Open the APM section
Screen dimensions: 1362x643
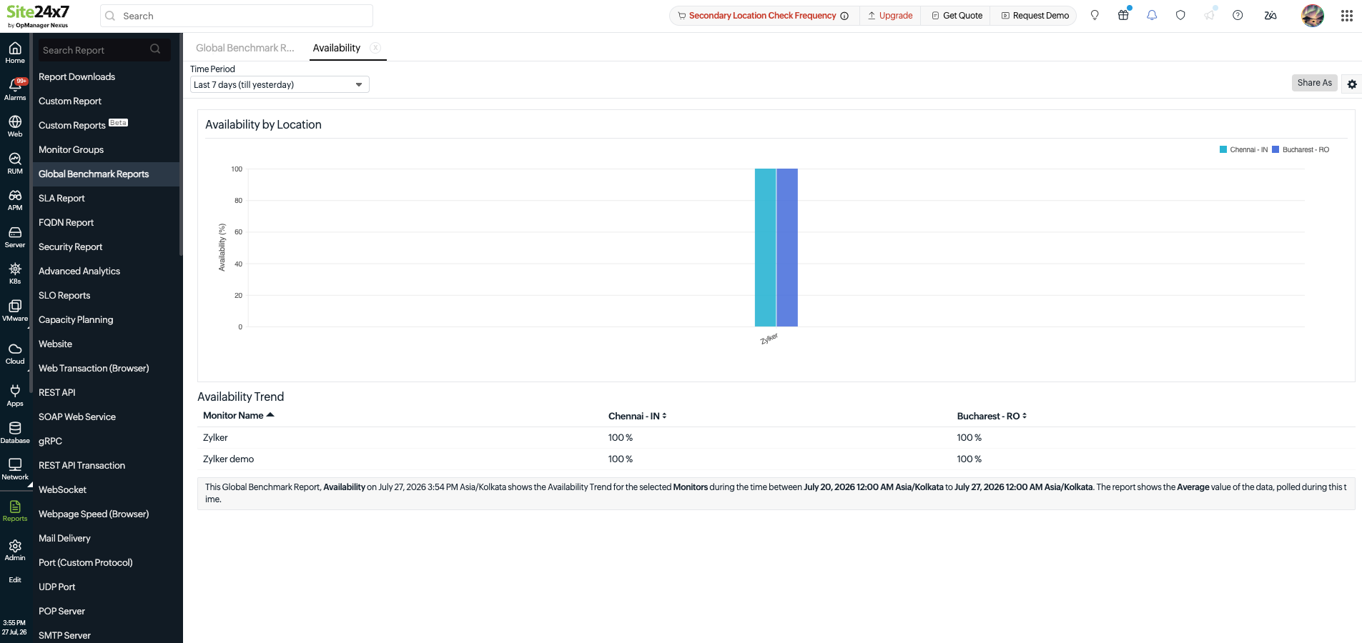point(15,199)
